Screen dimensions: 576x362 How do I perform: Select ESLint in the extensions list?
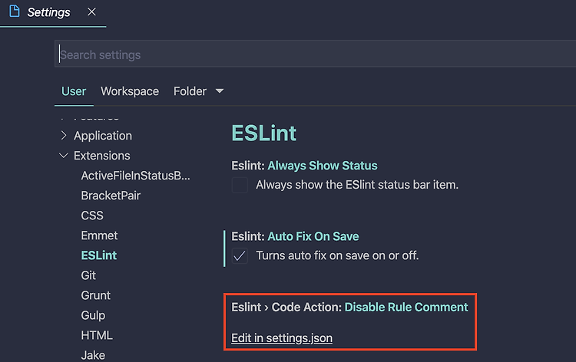coord(98,255)
